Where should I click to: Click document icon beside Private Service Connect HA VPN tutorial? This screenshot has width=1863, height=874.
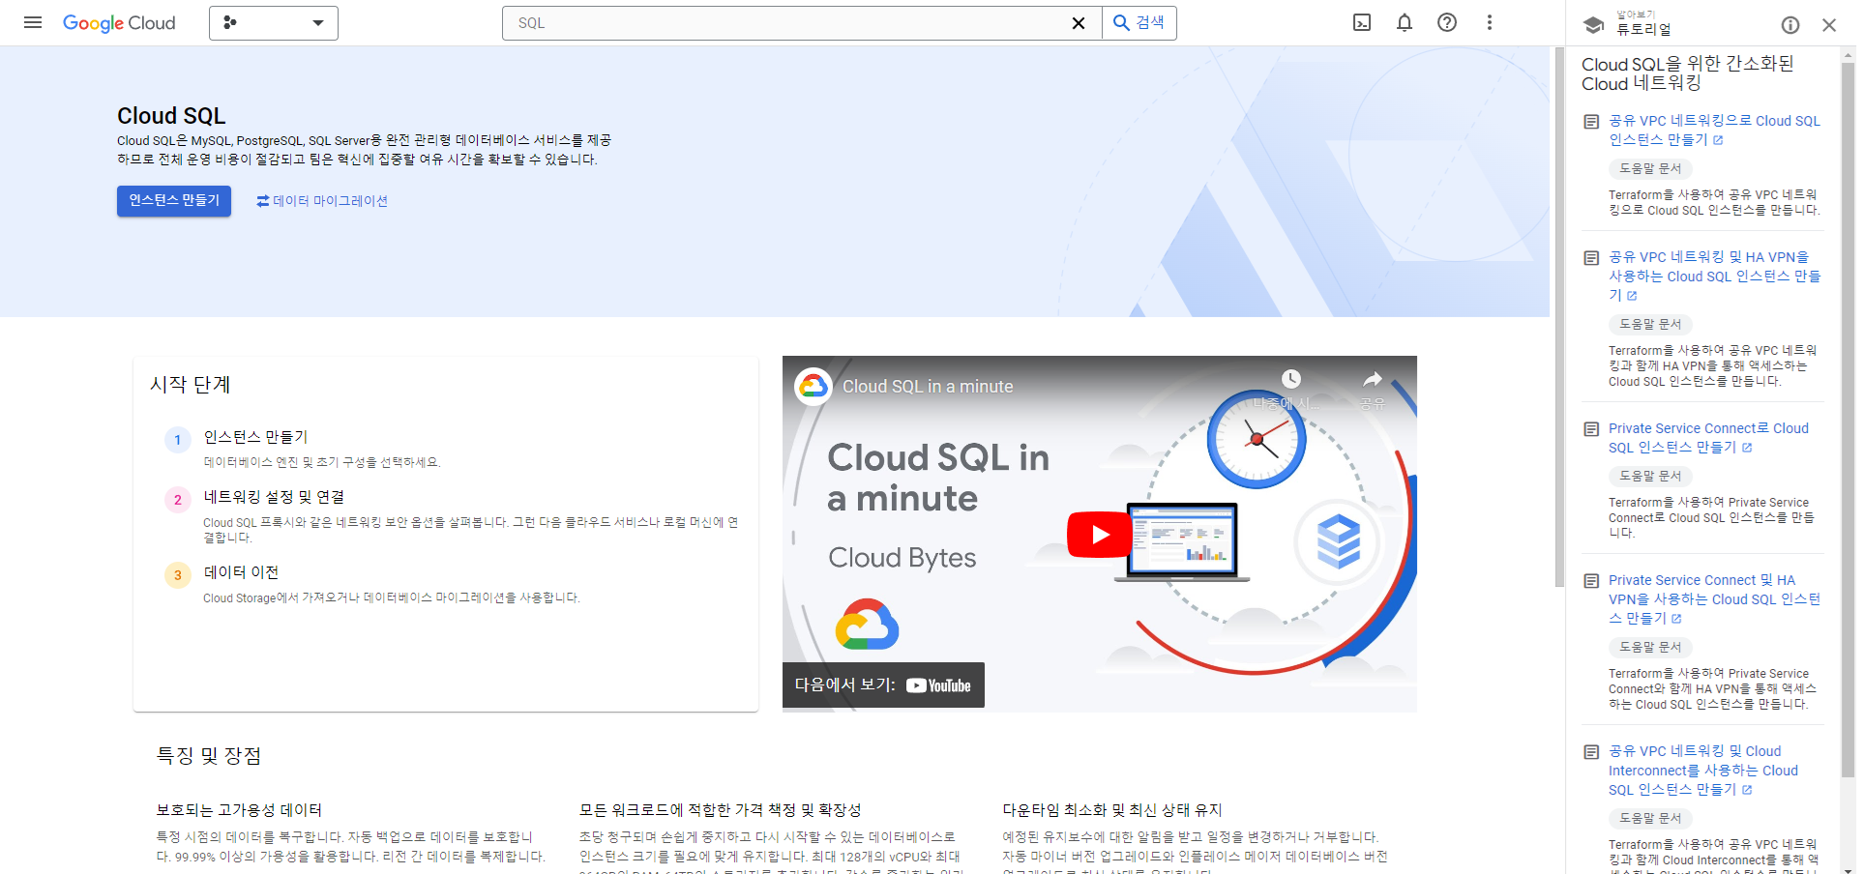pyautogui.click(x=1591, y=581)
